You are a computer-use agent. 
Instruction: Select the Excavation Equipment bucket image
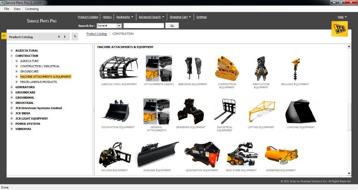116,111
